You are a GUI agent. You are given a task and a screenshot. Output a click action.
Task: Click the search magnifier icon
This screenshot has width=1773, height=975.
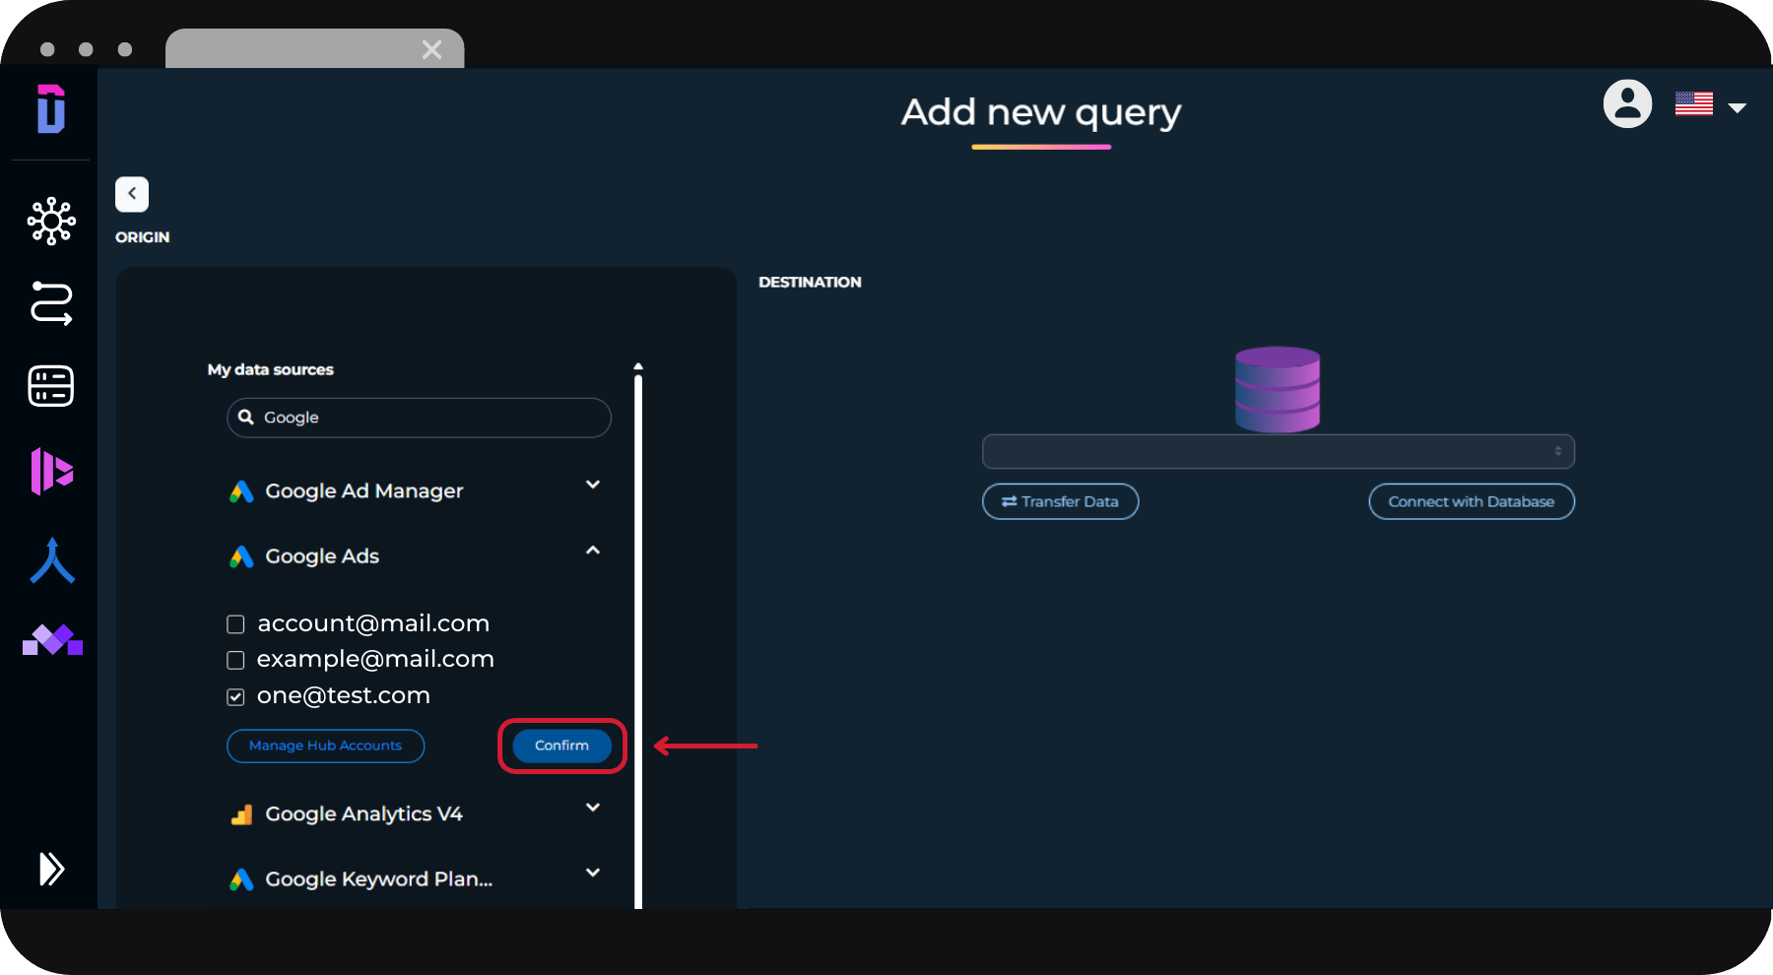coord(246,417)
